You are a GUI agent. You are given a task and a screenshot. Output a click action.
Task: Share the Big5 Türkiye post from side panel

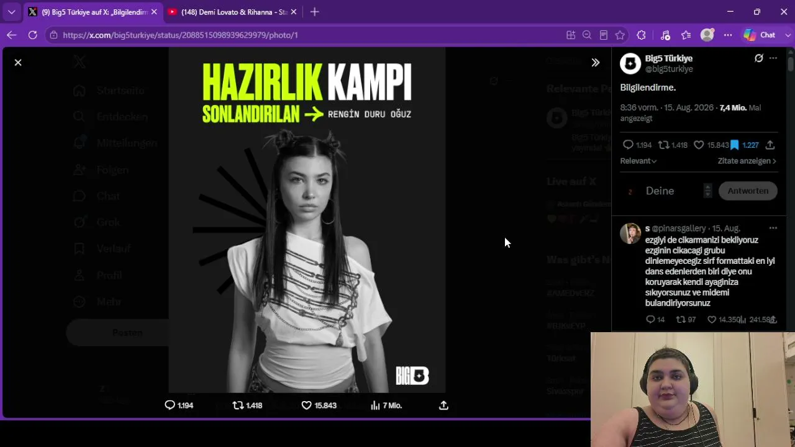770,145
